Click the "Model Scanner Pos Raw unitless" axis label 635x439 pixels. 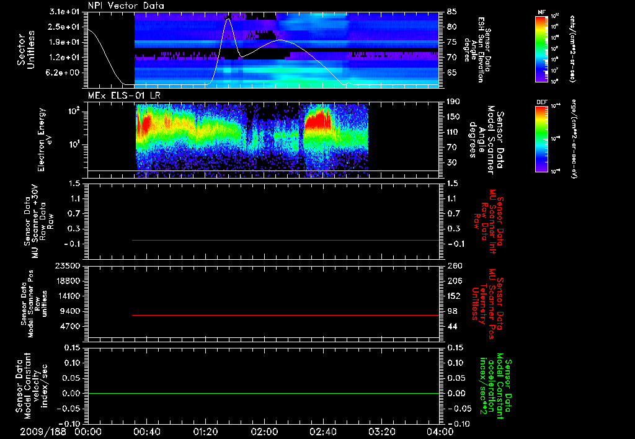pos(34,304)
